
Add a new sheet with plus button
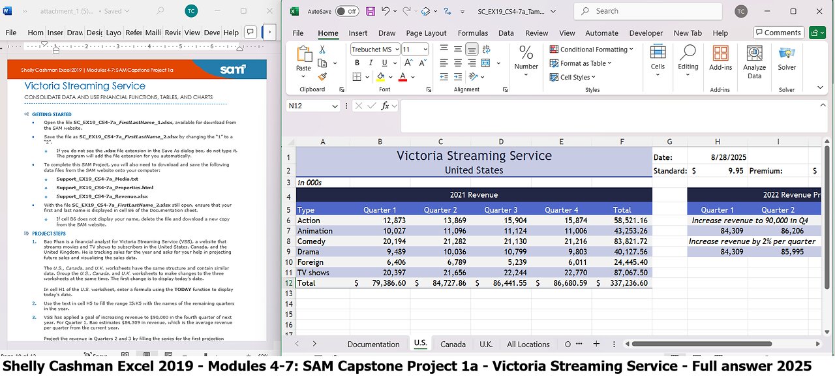(596, 344)
